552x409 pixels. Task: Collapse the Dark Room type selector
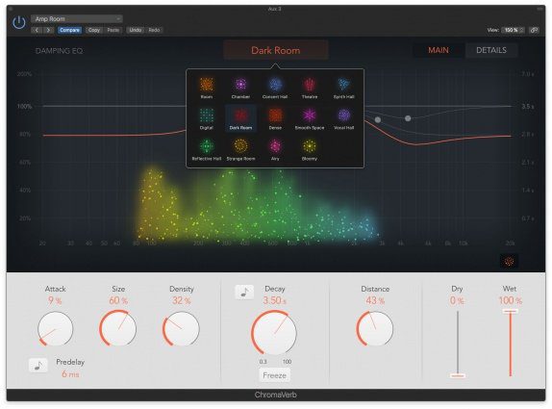click(x=276, y=50)
